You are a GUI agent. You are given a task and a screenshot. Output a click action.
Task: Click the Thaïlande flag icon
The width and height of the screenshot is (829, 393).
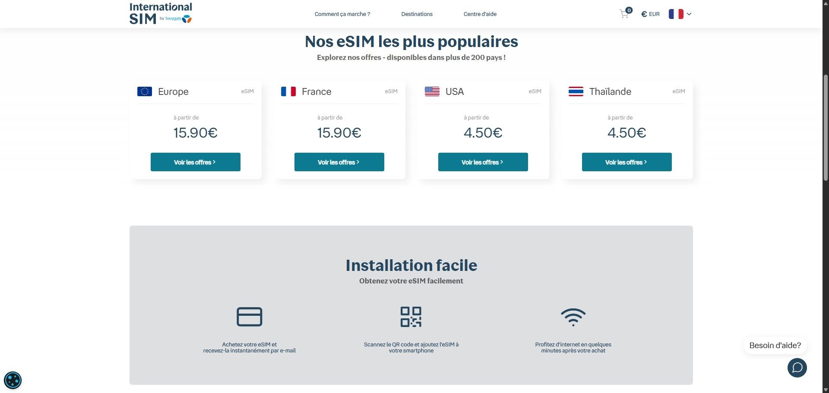click(576, 91)
